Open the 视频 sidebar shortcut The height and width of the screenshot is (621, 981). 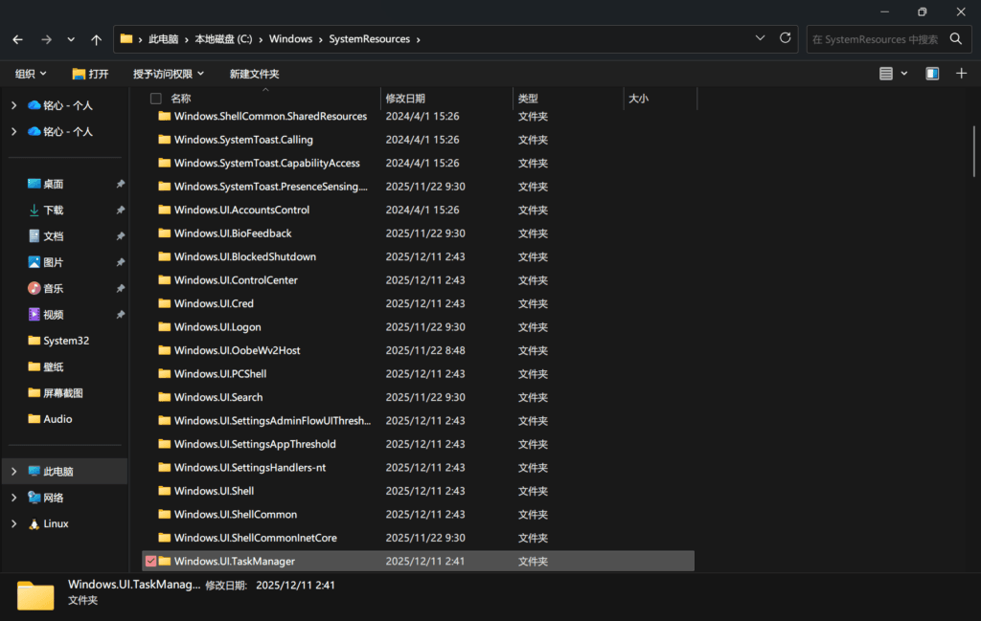click(53, 314)
